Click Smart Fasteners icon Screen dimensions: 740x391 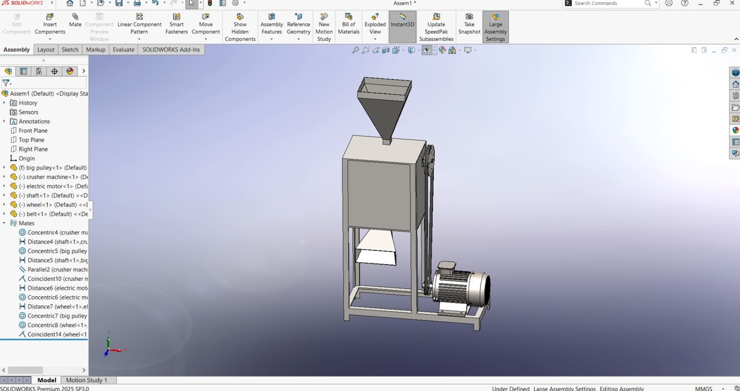coord(176,24)
